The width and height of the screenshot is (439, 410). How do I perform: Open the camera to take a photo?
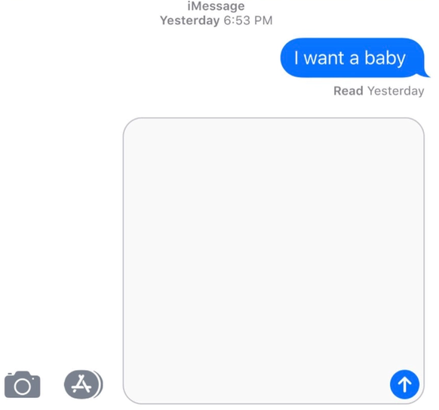(x=23, y=384)
